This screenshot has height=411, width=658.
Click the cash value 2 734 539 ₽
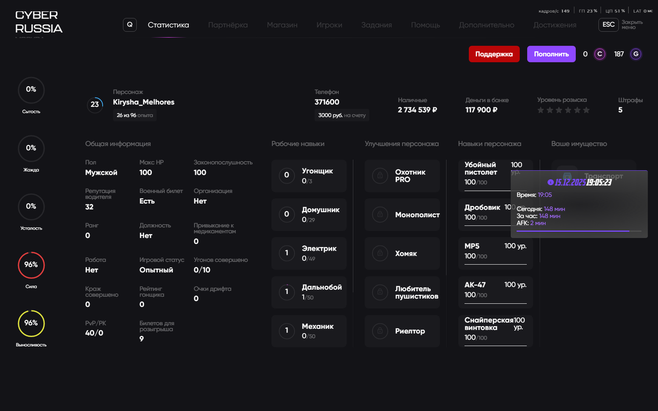click(x=417, y=110)
